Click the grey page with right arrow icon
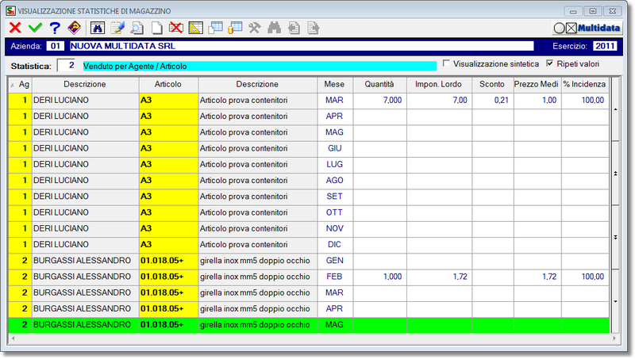This screenshot has height=359, width=635. [313, 28]
